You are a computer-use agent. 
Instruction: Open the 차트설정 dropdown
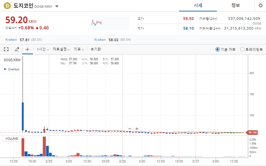pyautogui.click(x=61, y=49)
